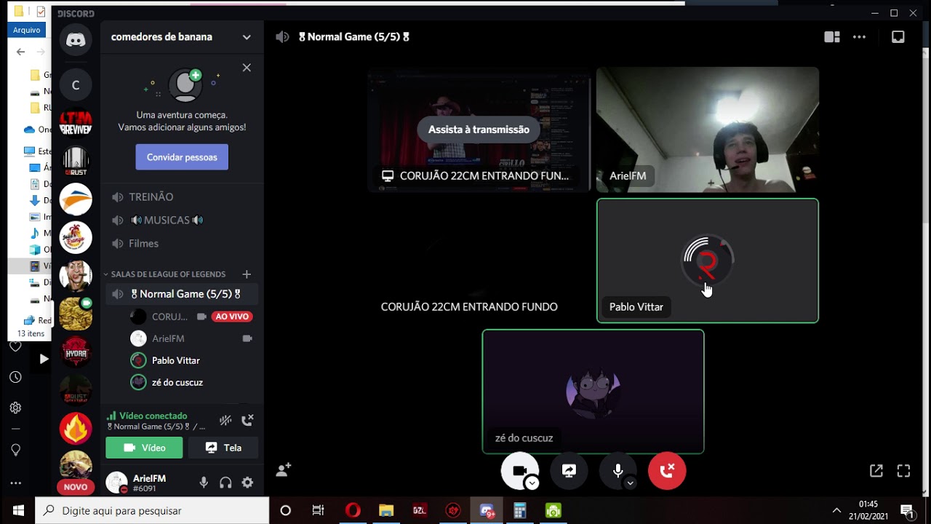Toggle microphone in call controls
Viewport: 931px width, 524px height.
618,471
